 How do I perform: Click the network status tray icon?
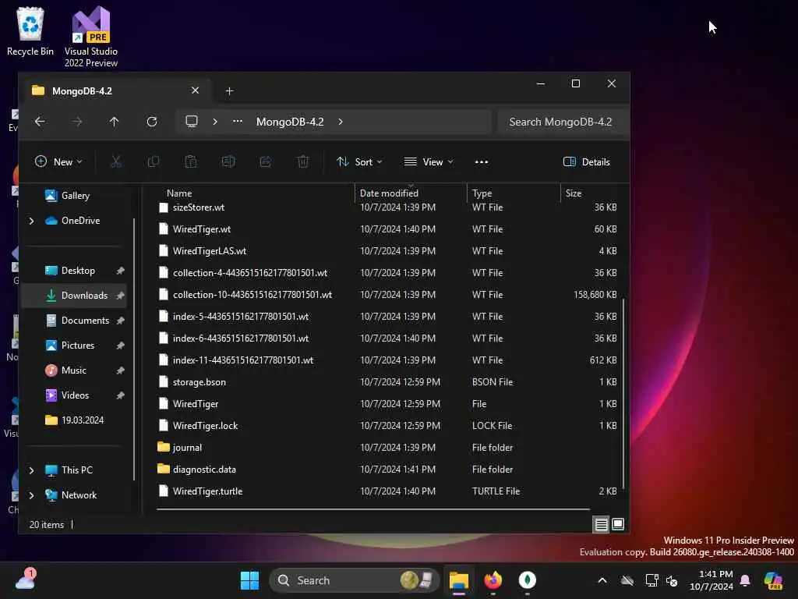[652, 580]
